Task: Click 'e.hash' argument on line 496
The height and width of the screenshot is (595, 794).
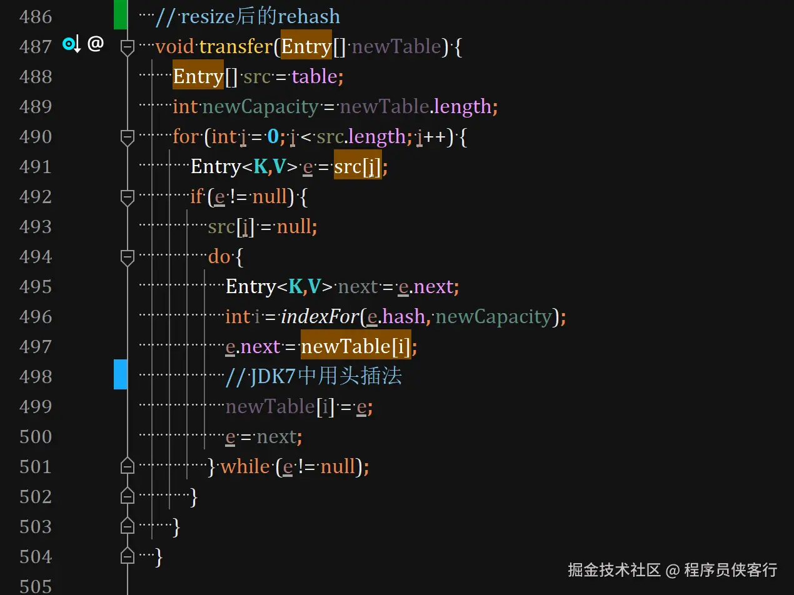Action: [x=396, y=316]
